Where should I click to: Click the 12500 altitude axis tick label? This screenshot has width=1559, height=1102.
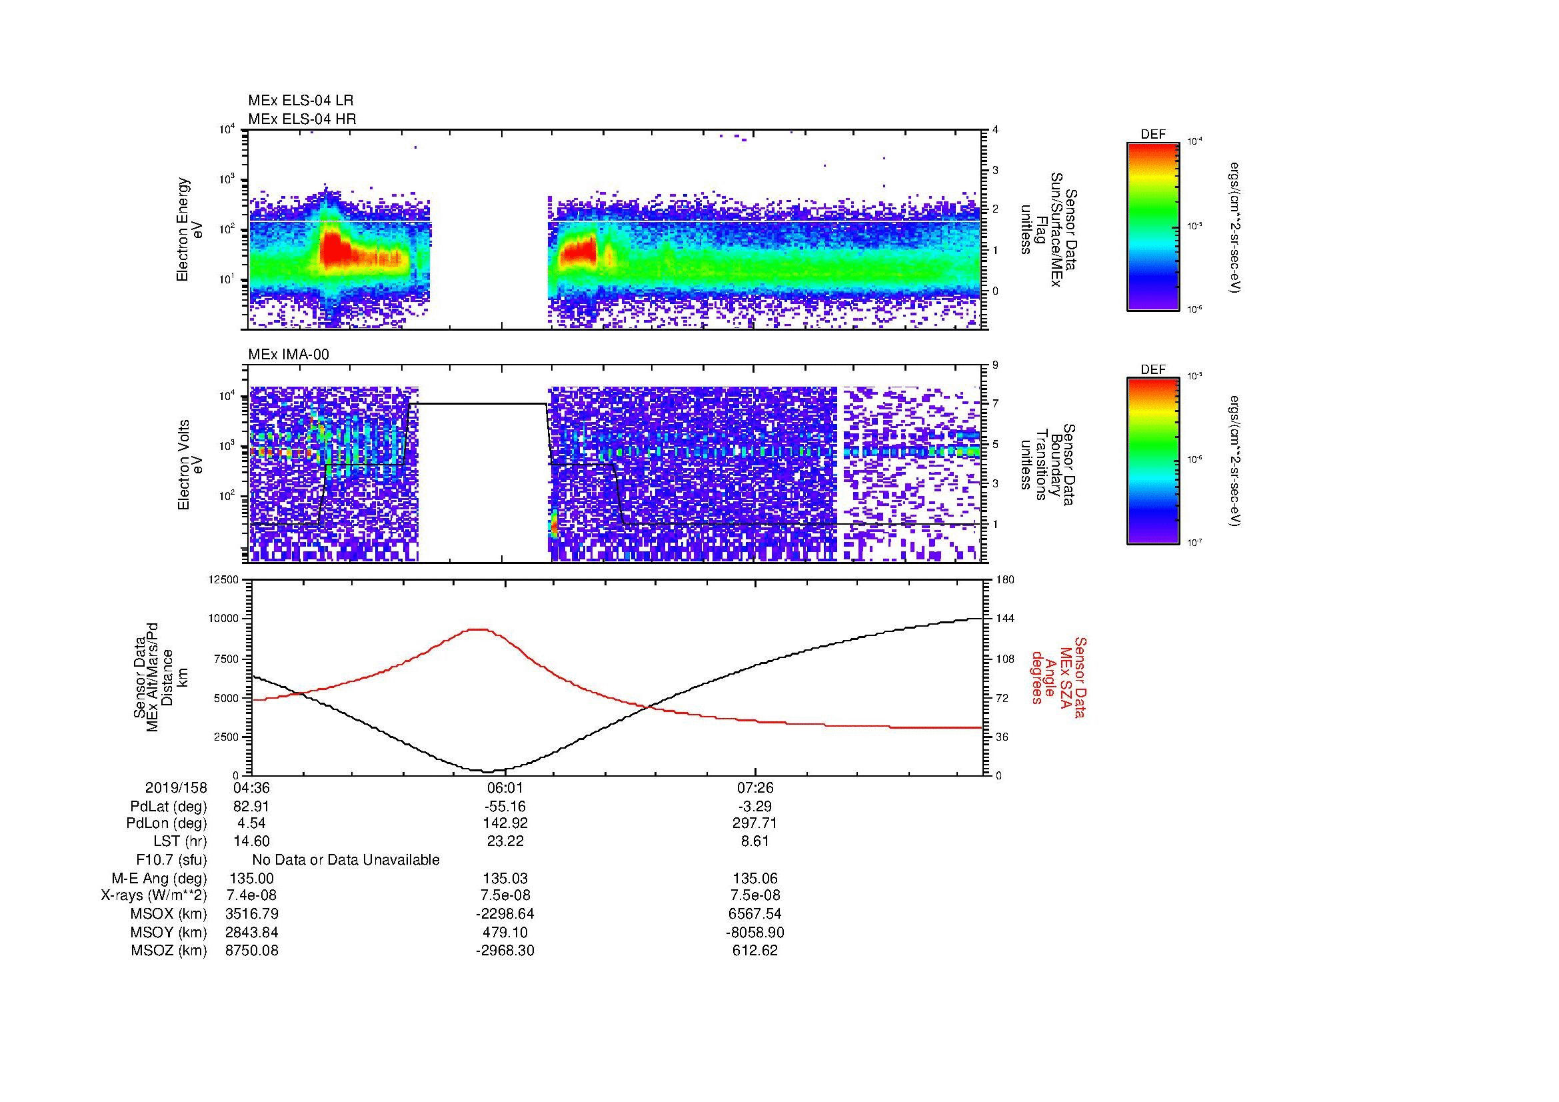click(223, 579)
